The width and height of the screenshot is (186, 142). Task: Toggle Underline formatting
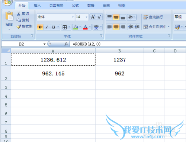coord(54,27)
